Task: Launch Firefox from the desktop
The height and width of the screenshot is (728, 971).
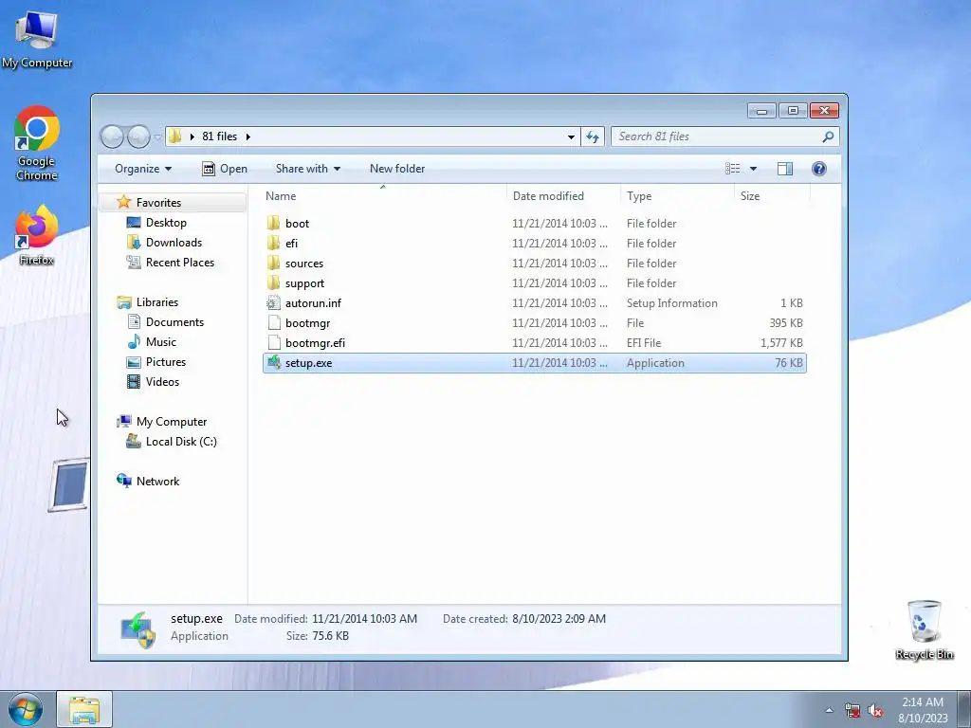Action: coord(37,235)
